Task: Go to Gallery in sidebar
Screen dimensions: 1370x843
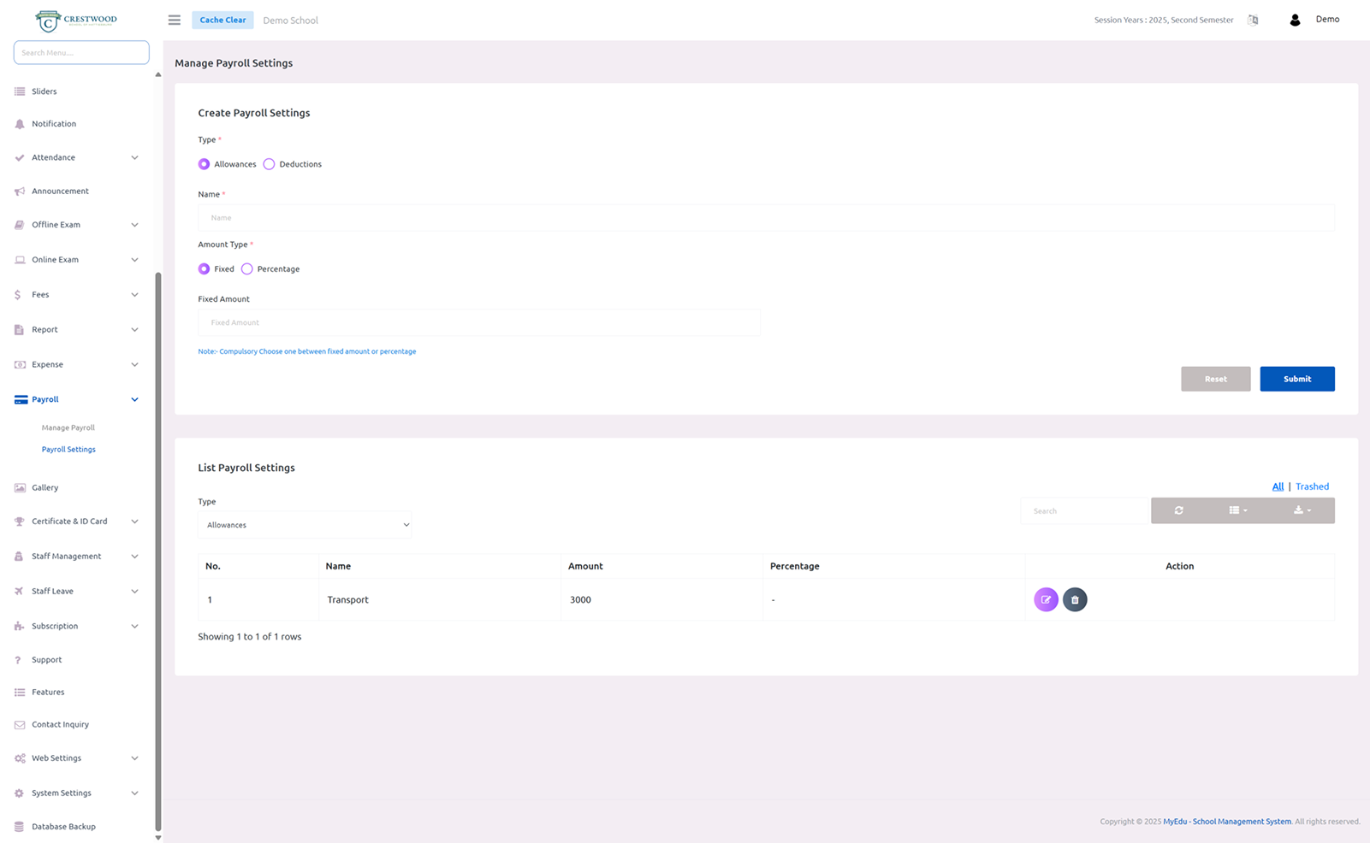Action: click(45, 487)
